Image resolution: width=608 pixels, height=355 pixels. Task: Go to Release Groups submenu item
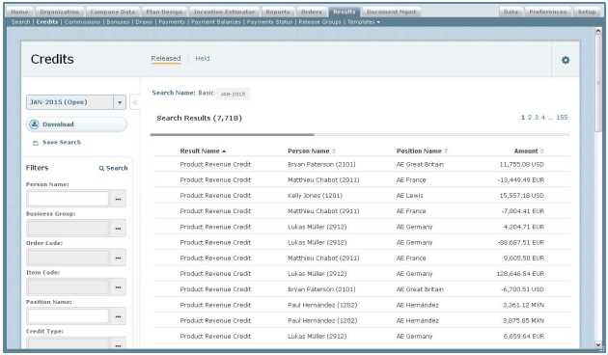coord(319,22)
